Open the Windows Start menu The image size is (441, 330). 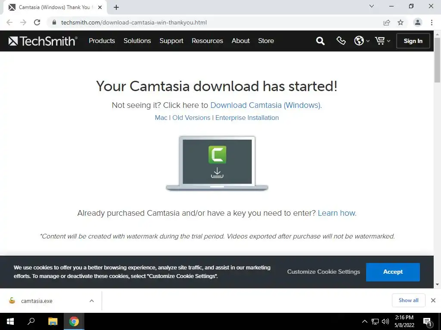[x=10, y=321]
